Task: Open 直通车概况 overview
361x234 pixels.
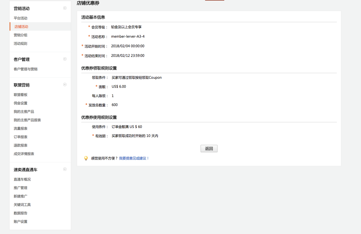Action: 22,180
